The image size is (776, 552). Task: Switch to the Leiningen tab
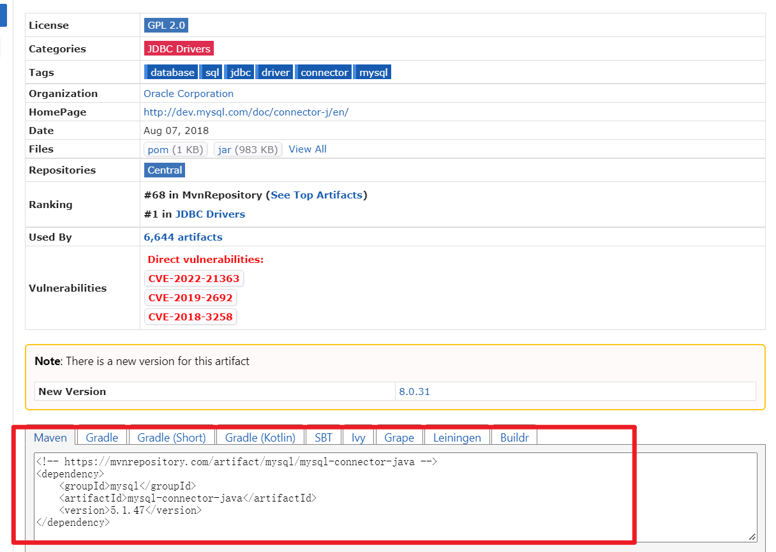coord(458,437)
